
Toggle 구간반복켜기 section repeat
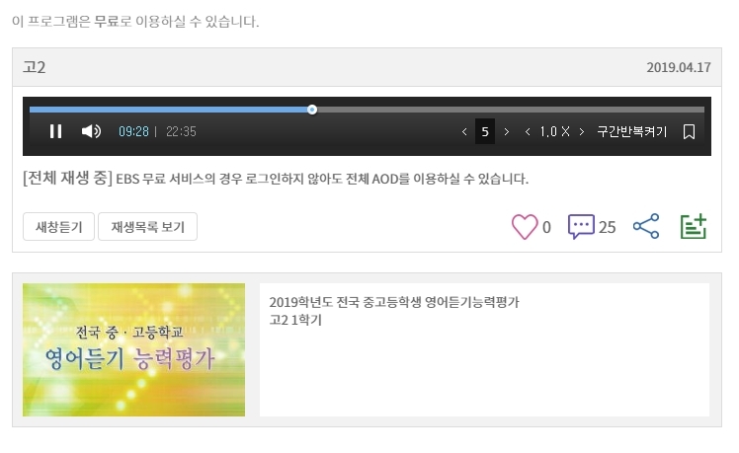click(x=632, y=131)
